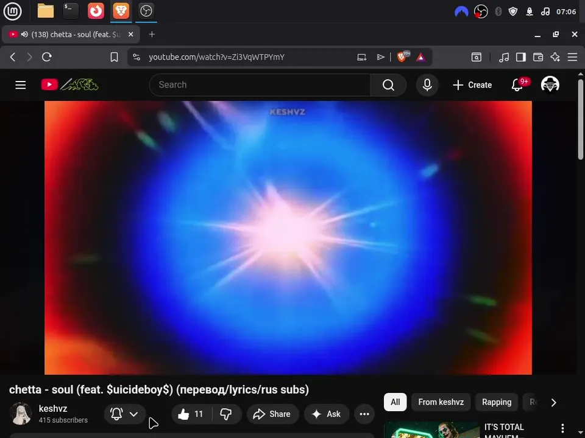Open the Leo AI assistant star icon
Screen dimensions: 585x438
(555, 57)
